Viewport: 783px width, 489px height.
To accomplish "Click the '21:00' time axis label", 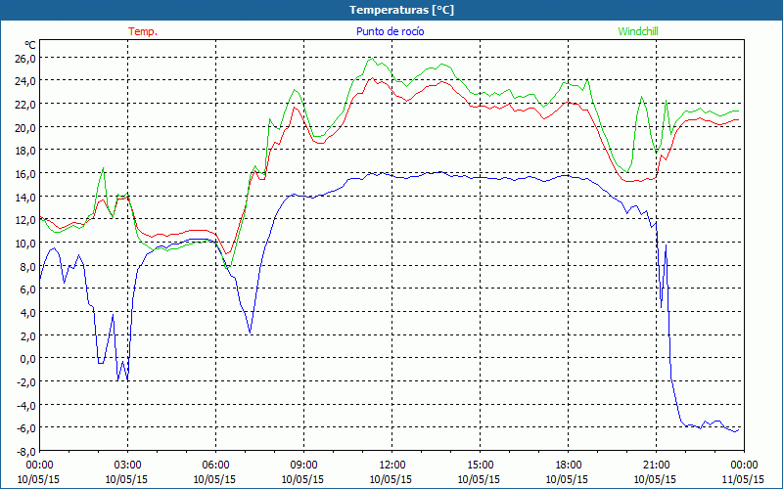I will point(656,466).
